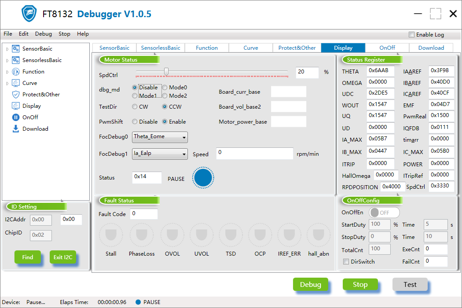This screenshot has width=462, height=308.
Task: Expand the SensorlessBasic tree node arrow
Action: click(x=7, y=60)
